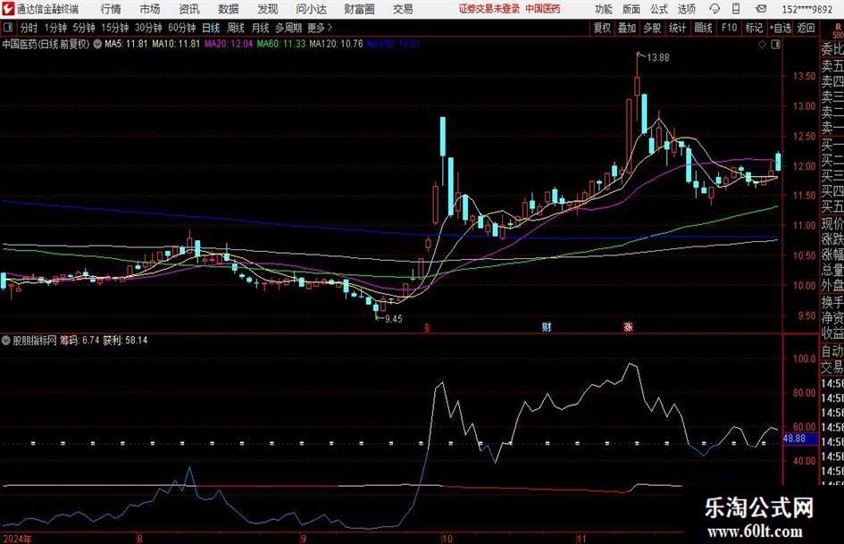
Task: Switch to 周线 weekly tab
Action: [x=235, y=28]
